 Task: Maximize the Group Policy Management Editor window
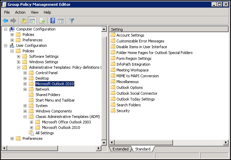pyautogui.click(x=219, y=4)
